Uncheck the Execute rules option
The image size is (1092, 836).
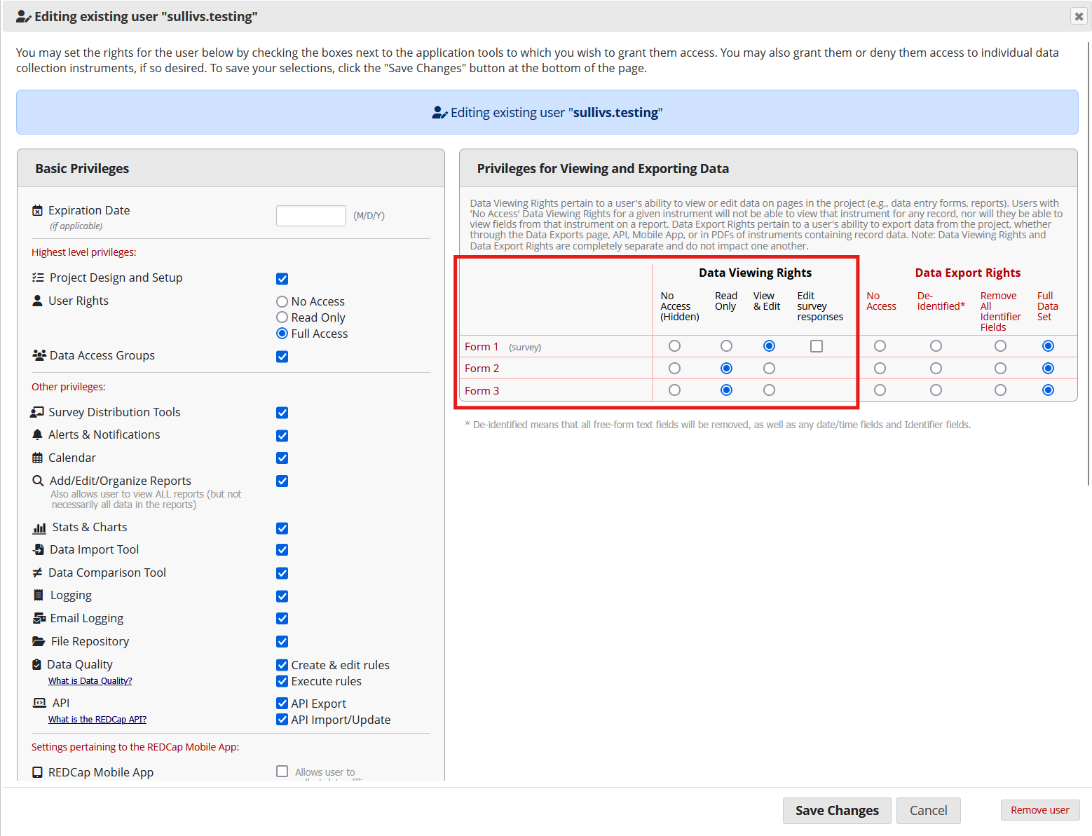[282, 680]
